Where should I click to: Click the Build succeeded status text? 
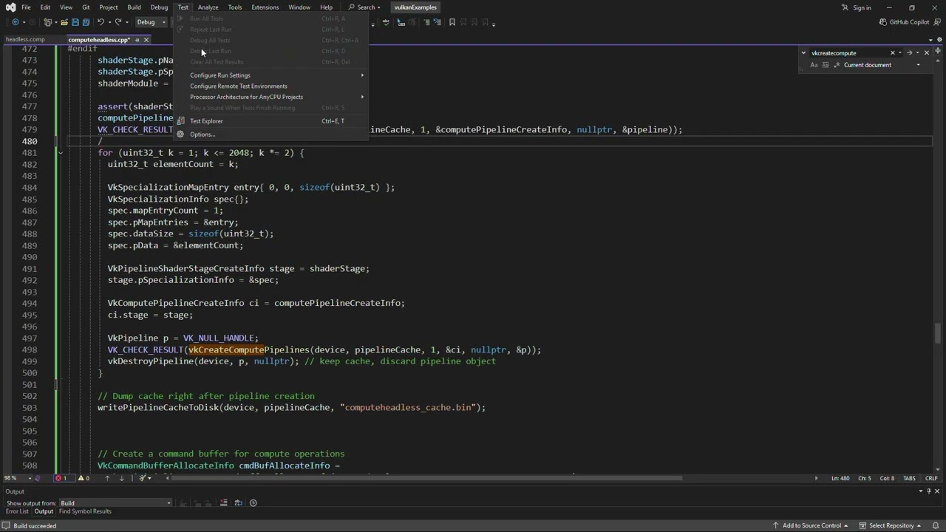tap(35, 525)
